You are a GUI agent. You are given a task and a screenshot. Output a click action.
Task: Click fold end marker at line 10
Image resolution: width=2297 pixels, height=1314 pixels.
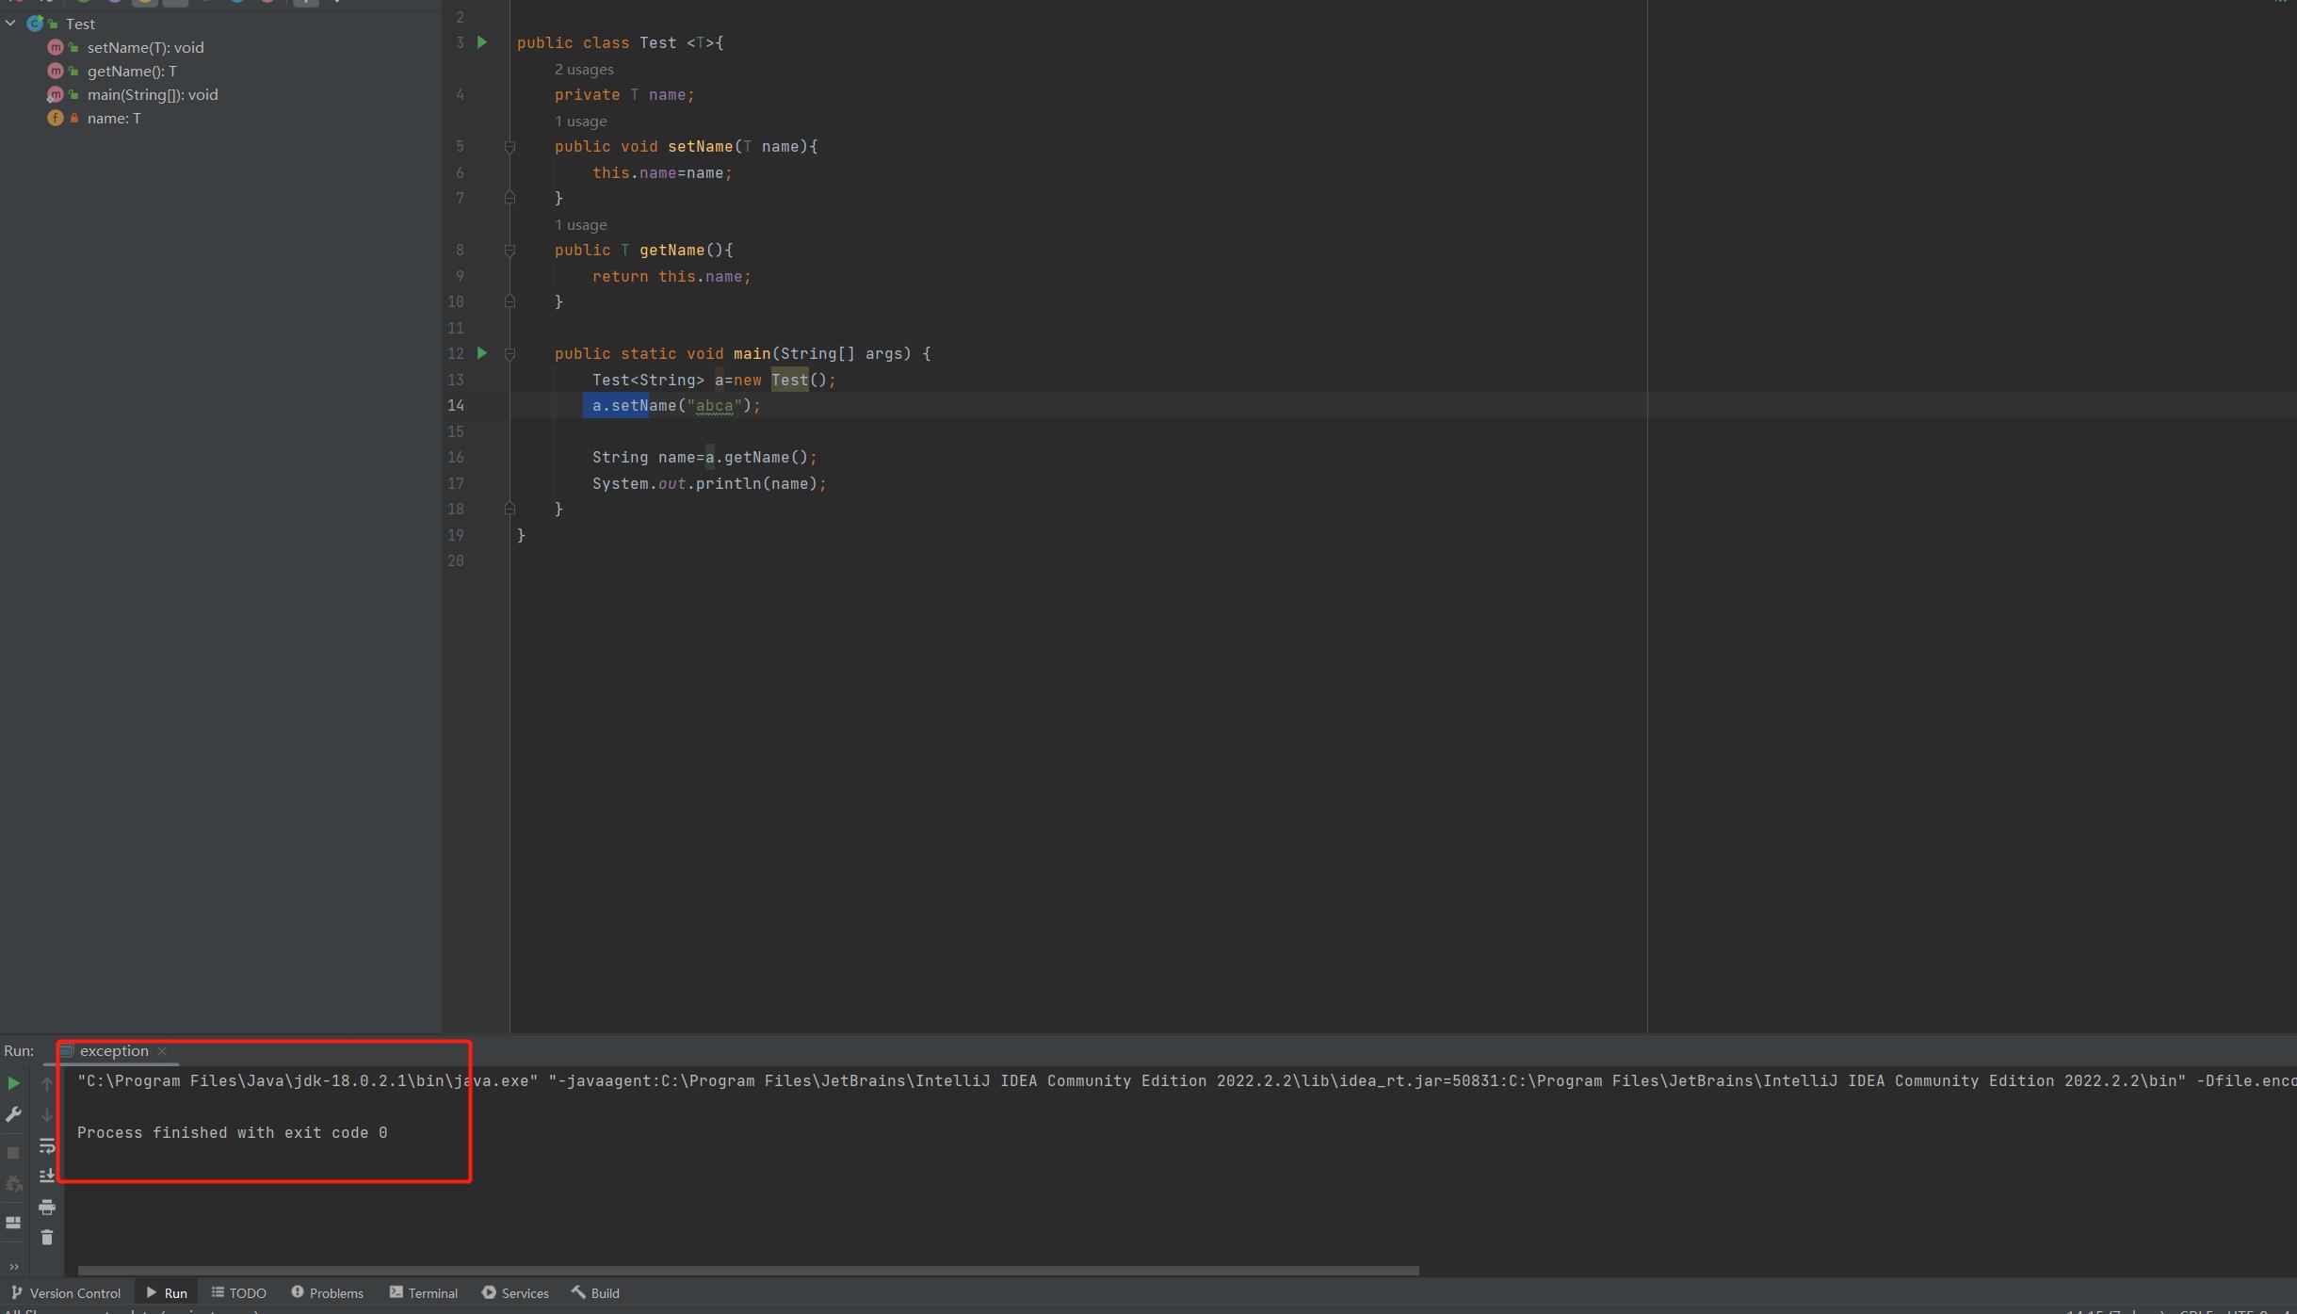click(x=510, y=301)
